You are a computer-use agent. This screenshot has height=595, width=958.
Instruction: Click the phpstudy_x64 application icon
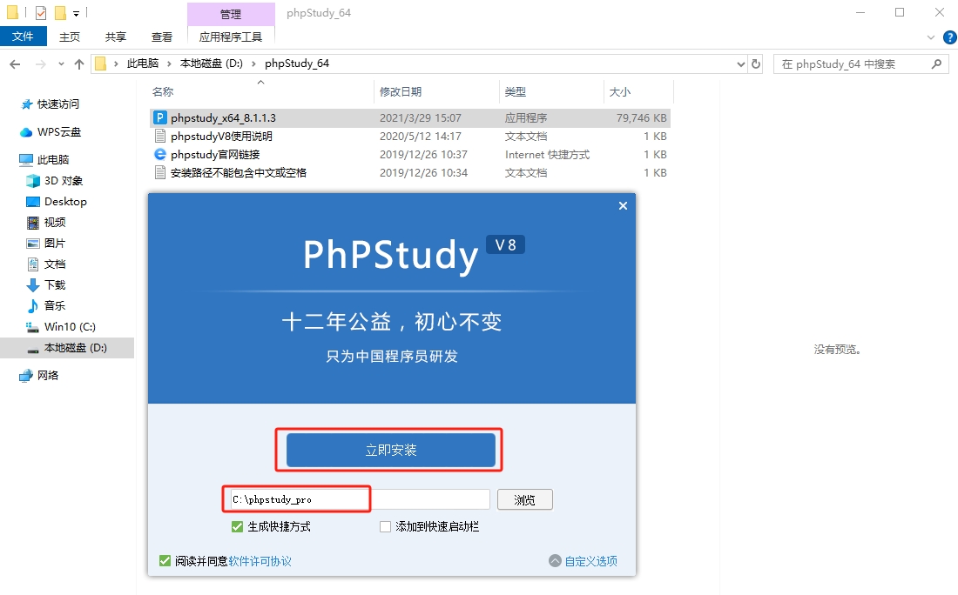(160, 117)
